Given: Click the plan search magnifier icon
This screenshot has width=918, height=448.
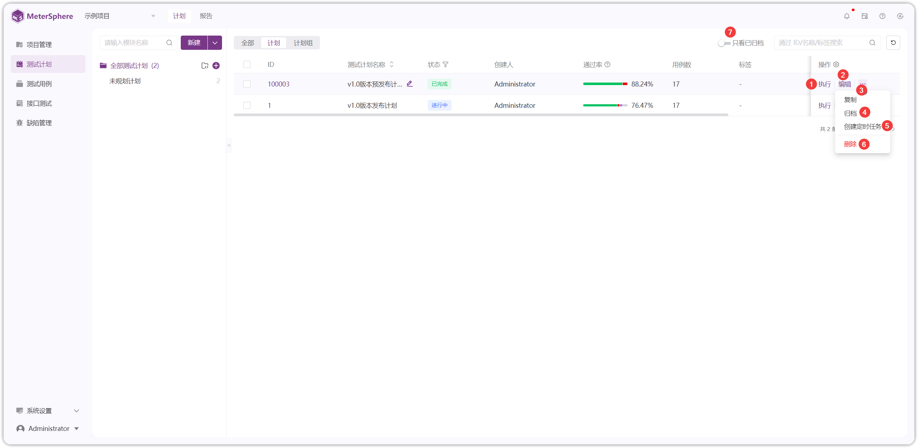Looking at the screenshot, I should [x=872, y=43].
